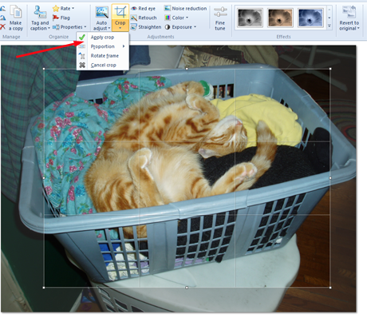Click the Effects gallery down arrow
This screenshot has width=367, height=318.
(x=330, y=18)
